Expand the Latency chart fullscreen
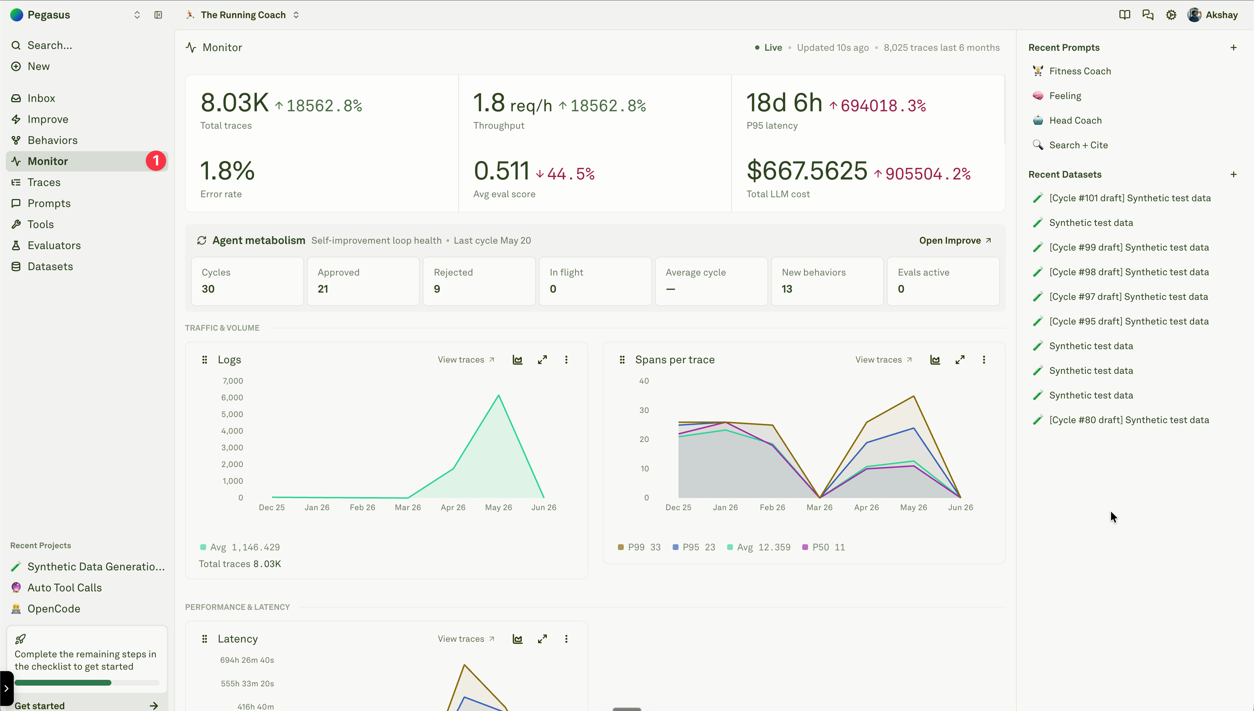 tap(542, 639)
